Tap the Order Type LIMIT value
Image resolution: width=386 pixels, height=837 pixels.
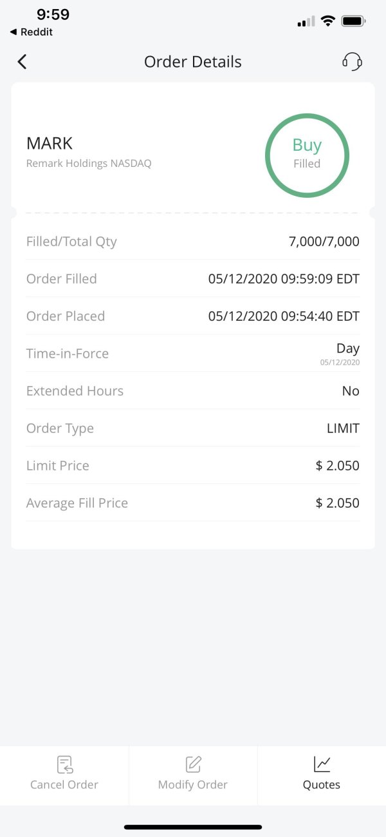pyautogui.click(x=343, y=428)
